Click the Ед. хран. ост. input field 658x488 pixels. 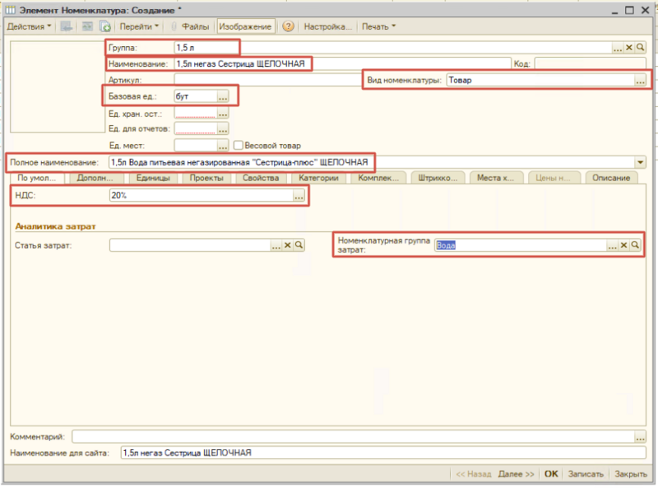click(196, 114)
